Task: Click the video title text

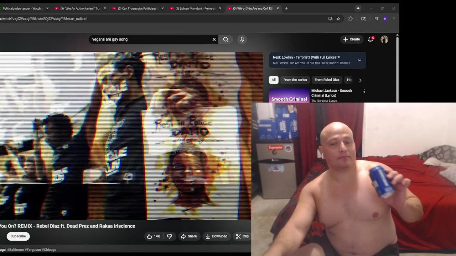Action: (68, 226)
